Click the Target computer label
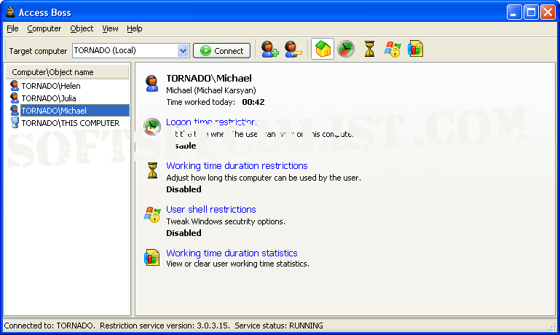 point(38,51)
